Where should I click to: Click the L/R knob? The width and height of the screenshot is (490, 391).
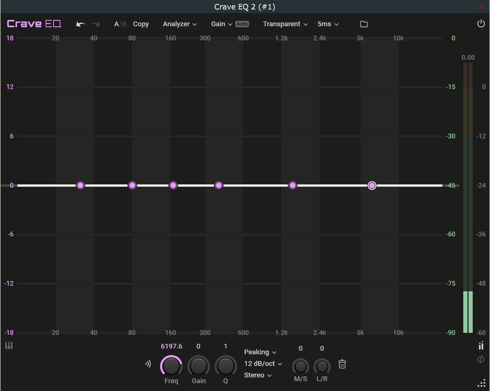[322, 366]
